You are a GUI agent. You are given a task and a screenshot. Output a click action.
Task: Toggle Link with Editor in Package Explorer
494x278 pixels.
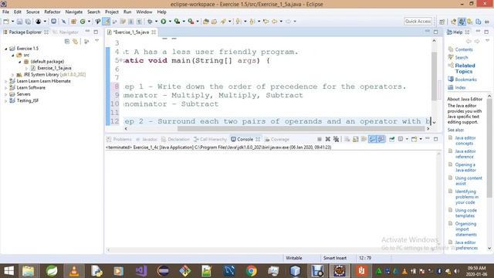[x=76, y=41]
